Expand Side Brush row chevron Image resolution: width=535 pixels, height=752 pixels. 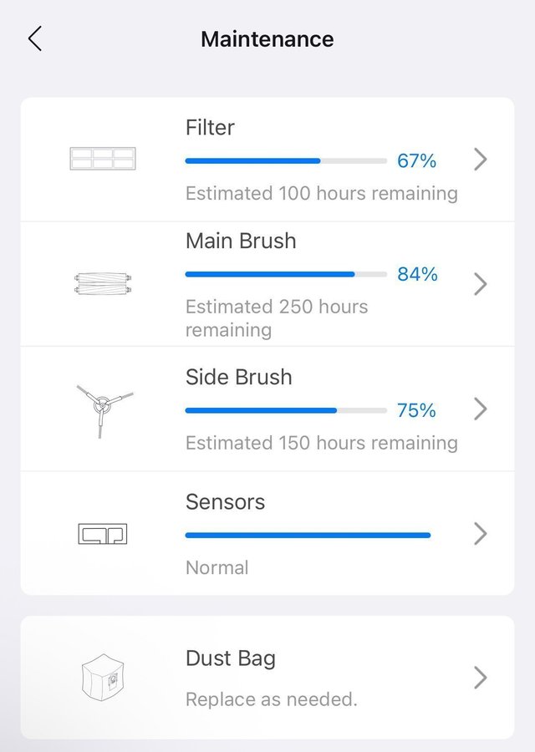[480, 409]
